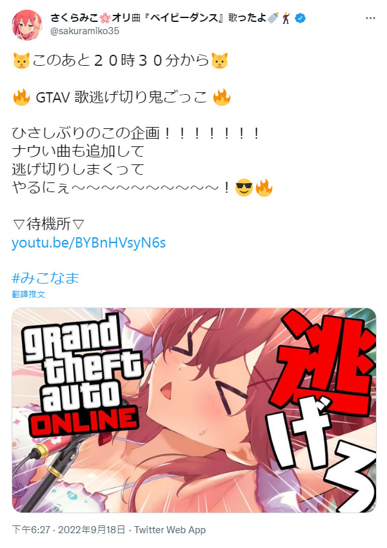Click the ▽待機所▽ text line
387x548 pixels.
(48, 224)
